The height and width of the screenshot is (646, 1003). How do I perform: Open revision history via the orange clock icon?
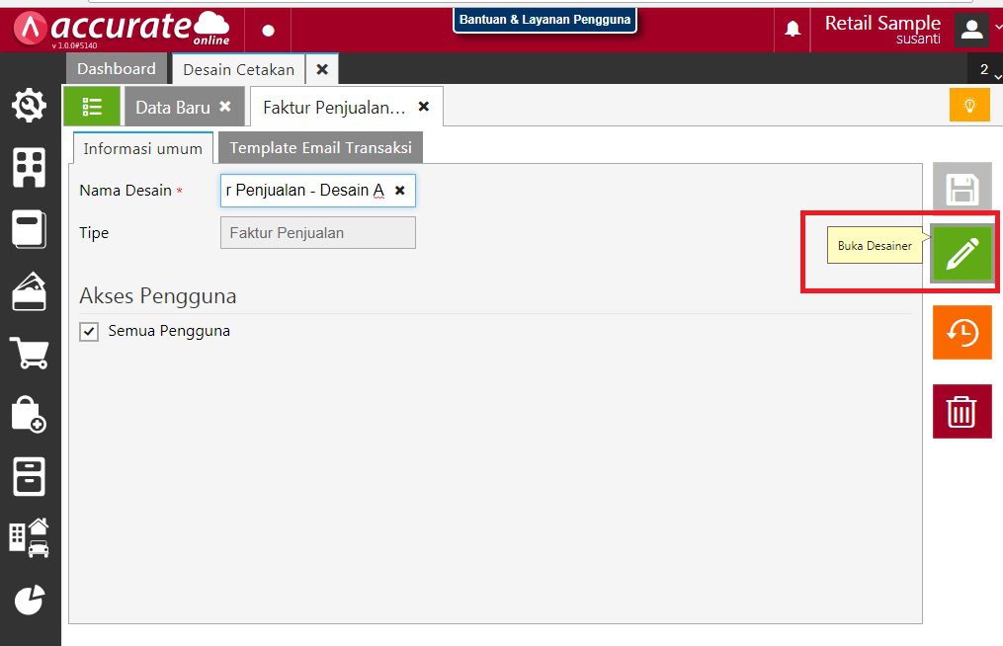(x=961, y=332)
